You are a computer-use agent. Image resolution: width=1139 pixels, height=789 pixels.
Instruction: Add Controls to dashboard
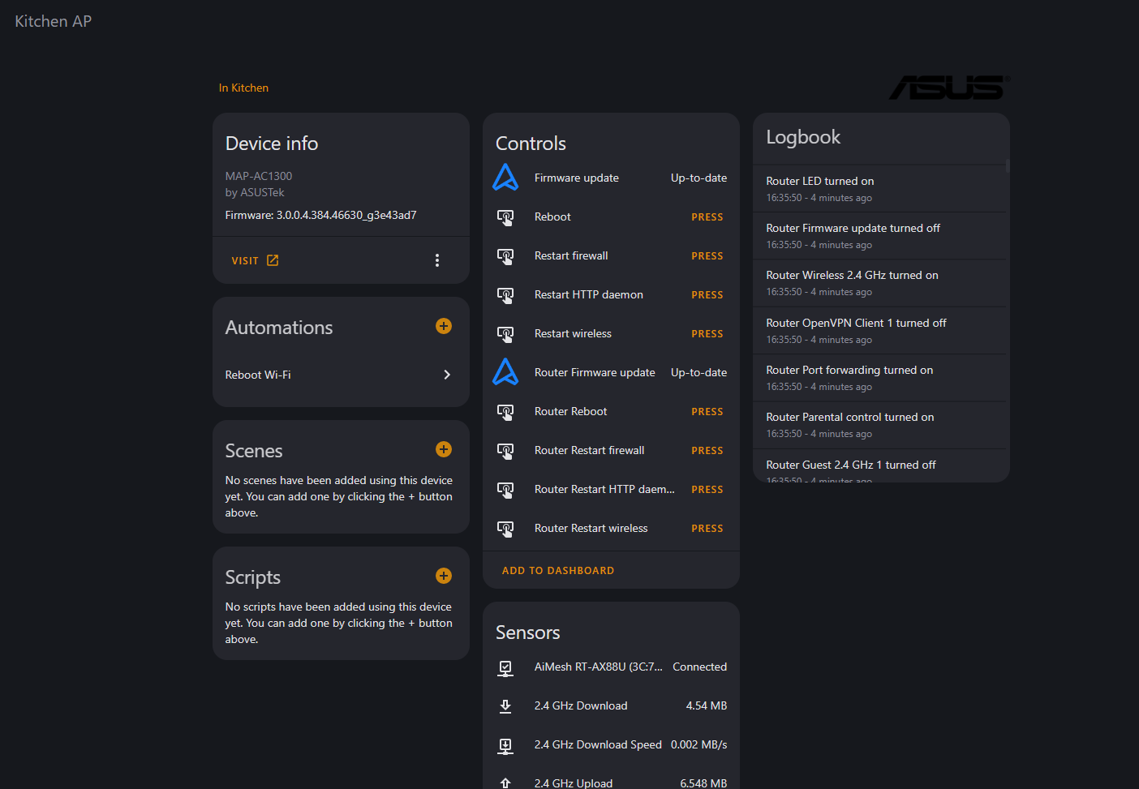(558, 571)
